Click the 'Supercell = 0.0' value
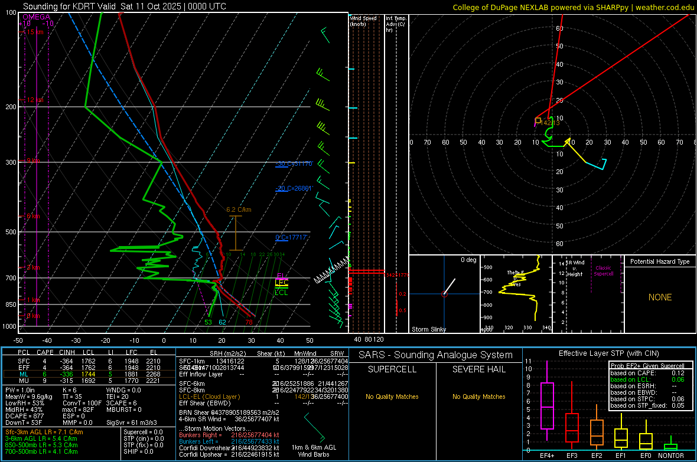 click(x=143, y=432)
